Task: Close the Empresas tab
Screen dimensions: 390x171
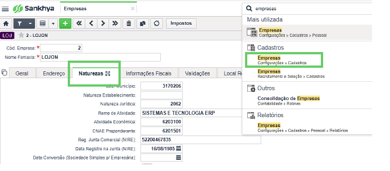Action: [132, 9]
